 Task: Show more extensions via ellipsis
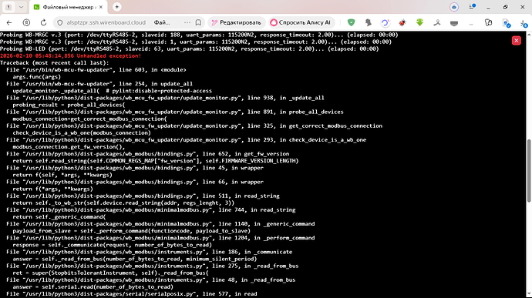pyautogui.click(x=471, y=24)
